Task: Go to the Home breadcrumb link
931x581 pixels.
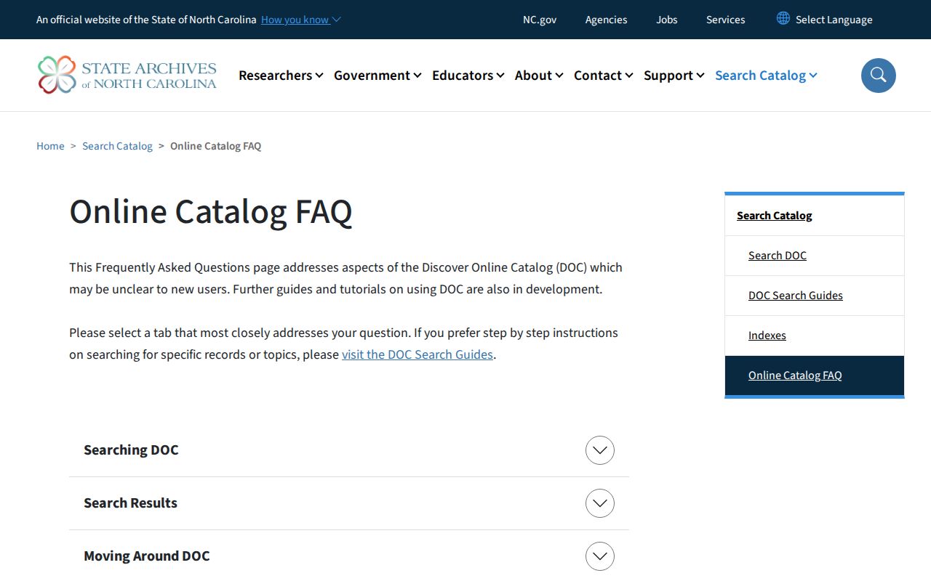Action: (50, 146)
